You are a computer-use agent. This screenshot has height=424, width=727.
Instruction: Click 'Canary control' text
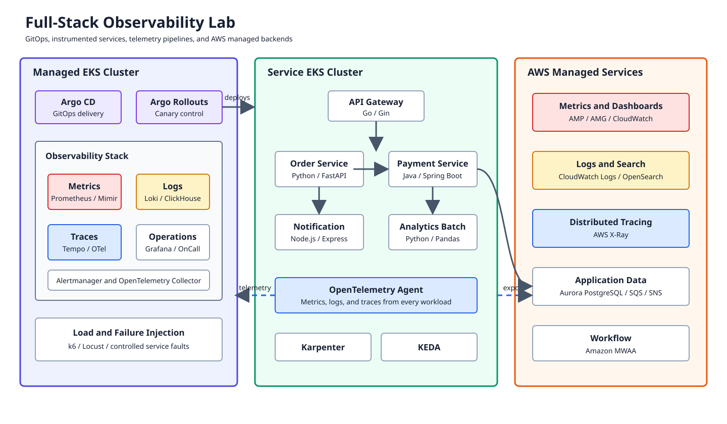click(179, 114)
